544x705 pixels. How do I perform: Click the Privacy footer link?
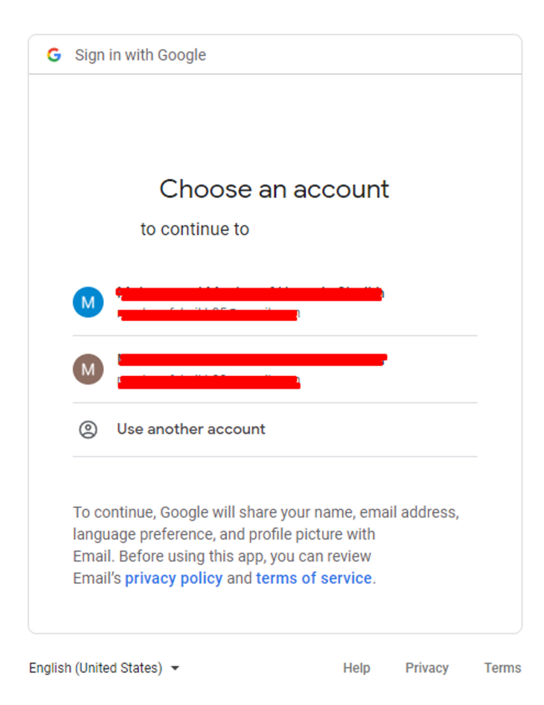click(x=426, y=668)
